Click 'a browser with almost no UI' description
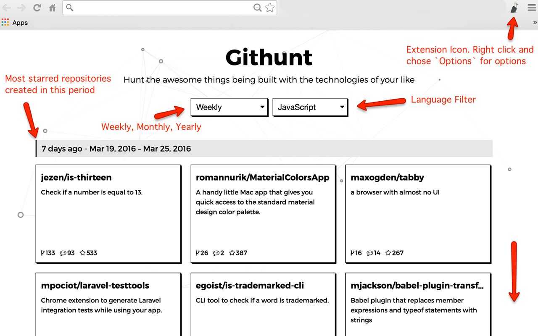538x336 pixels. click(x=395, y=192)
